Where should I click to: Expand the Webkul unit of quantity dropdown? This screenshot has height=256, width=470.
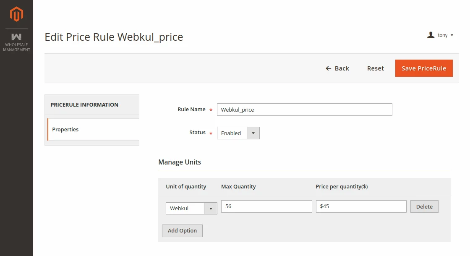coord(191,208)
